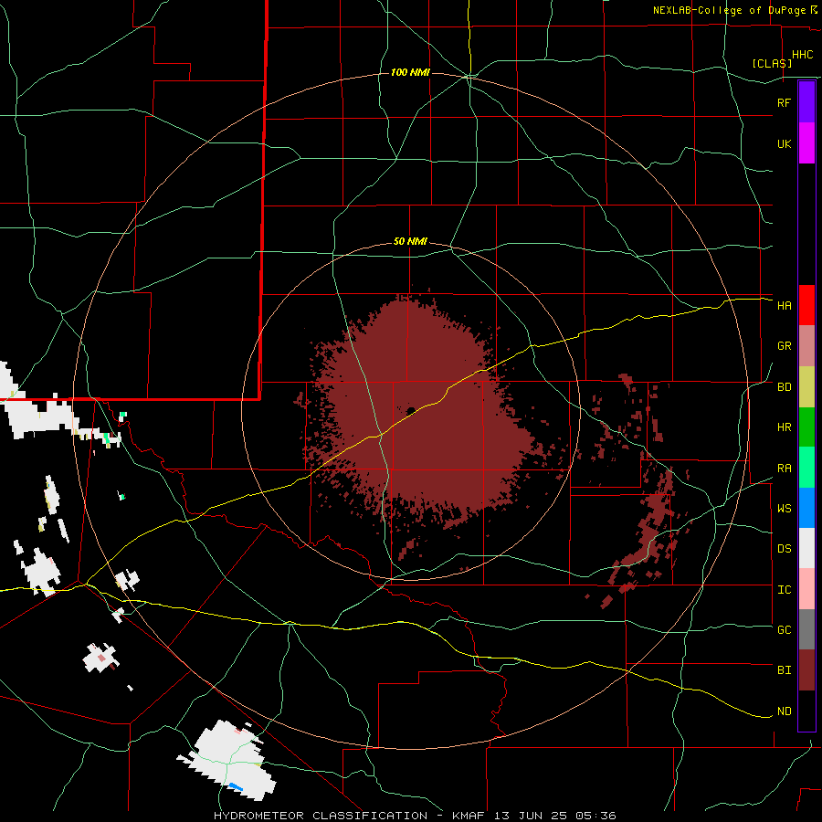Click the RF purple legend swatch
The width and height of the screenshot is (822, 822).
pos(806,101)
